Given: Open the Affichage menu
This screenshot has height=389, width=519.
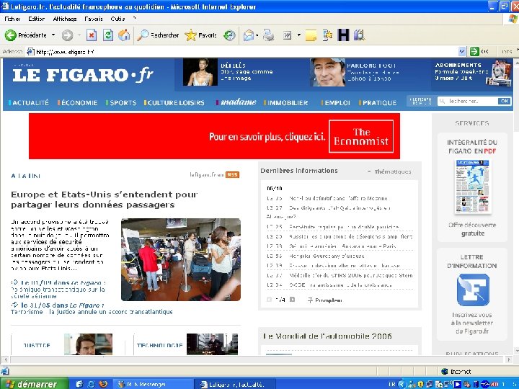Looking at the screenshot, I should 65,19.
